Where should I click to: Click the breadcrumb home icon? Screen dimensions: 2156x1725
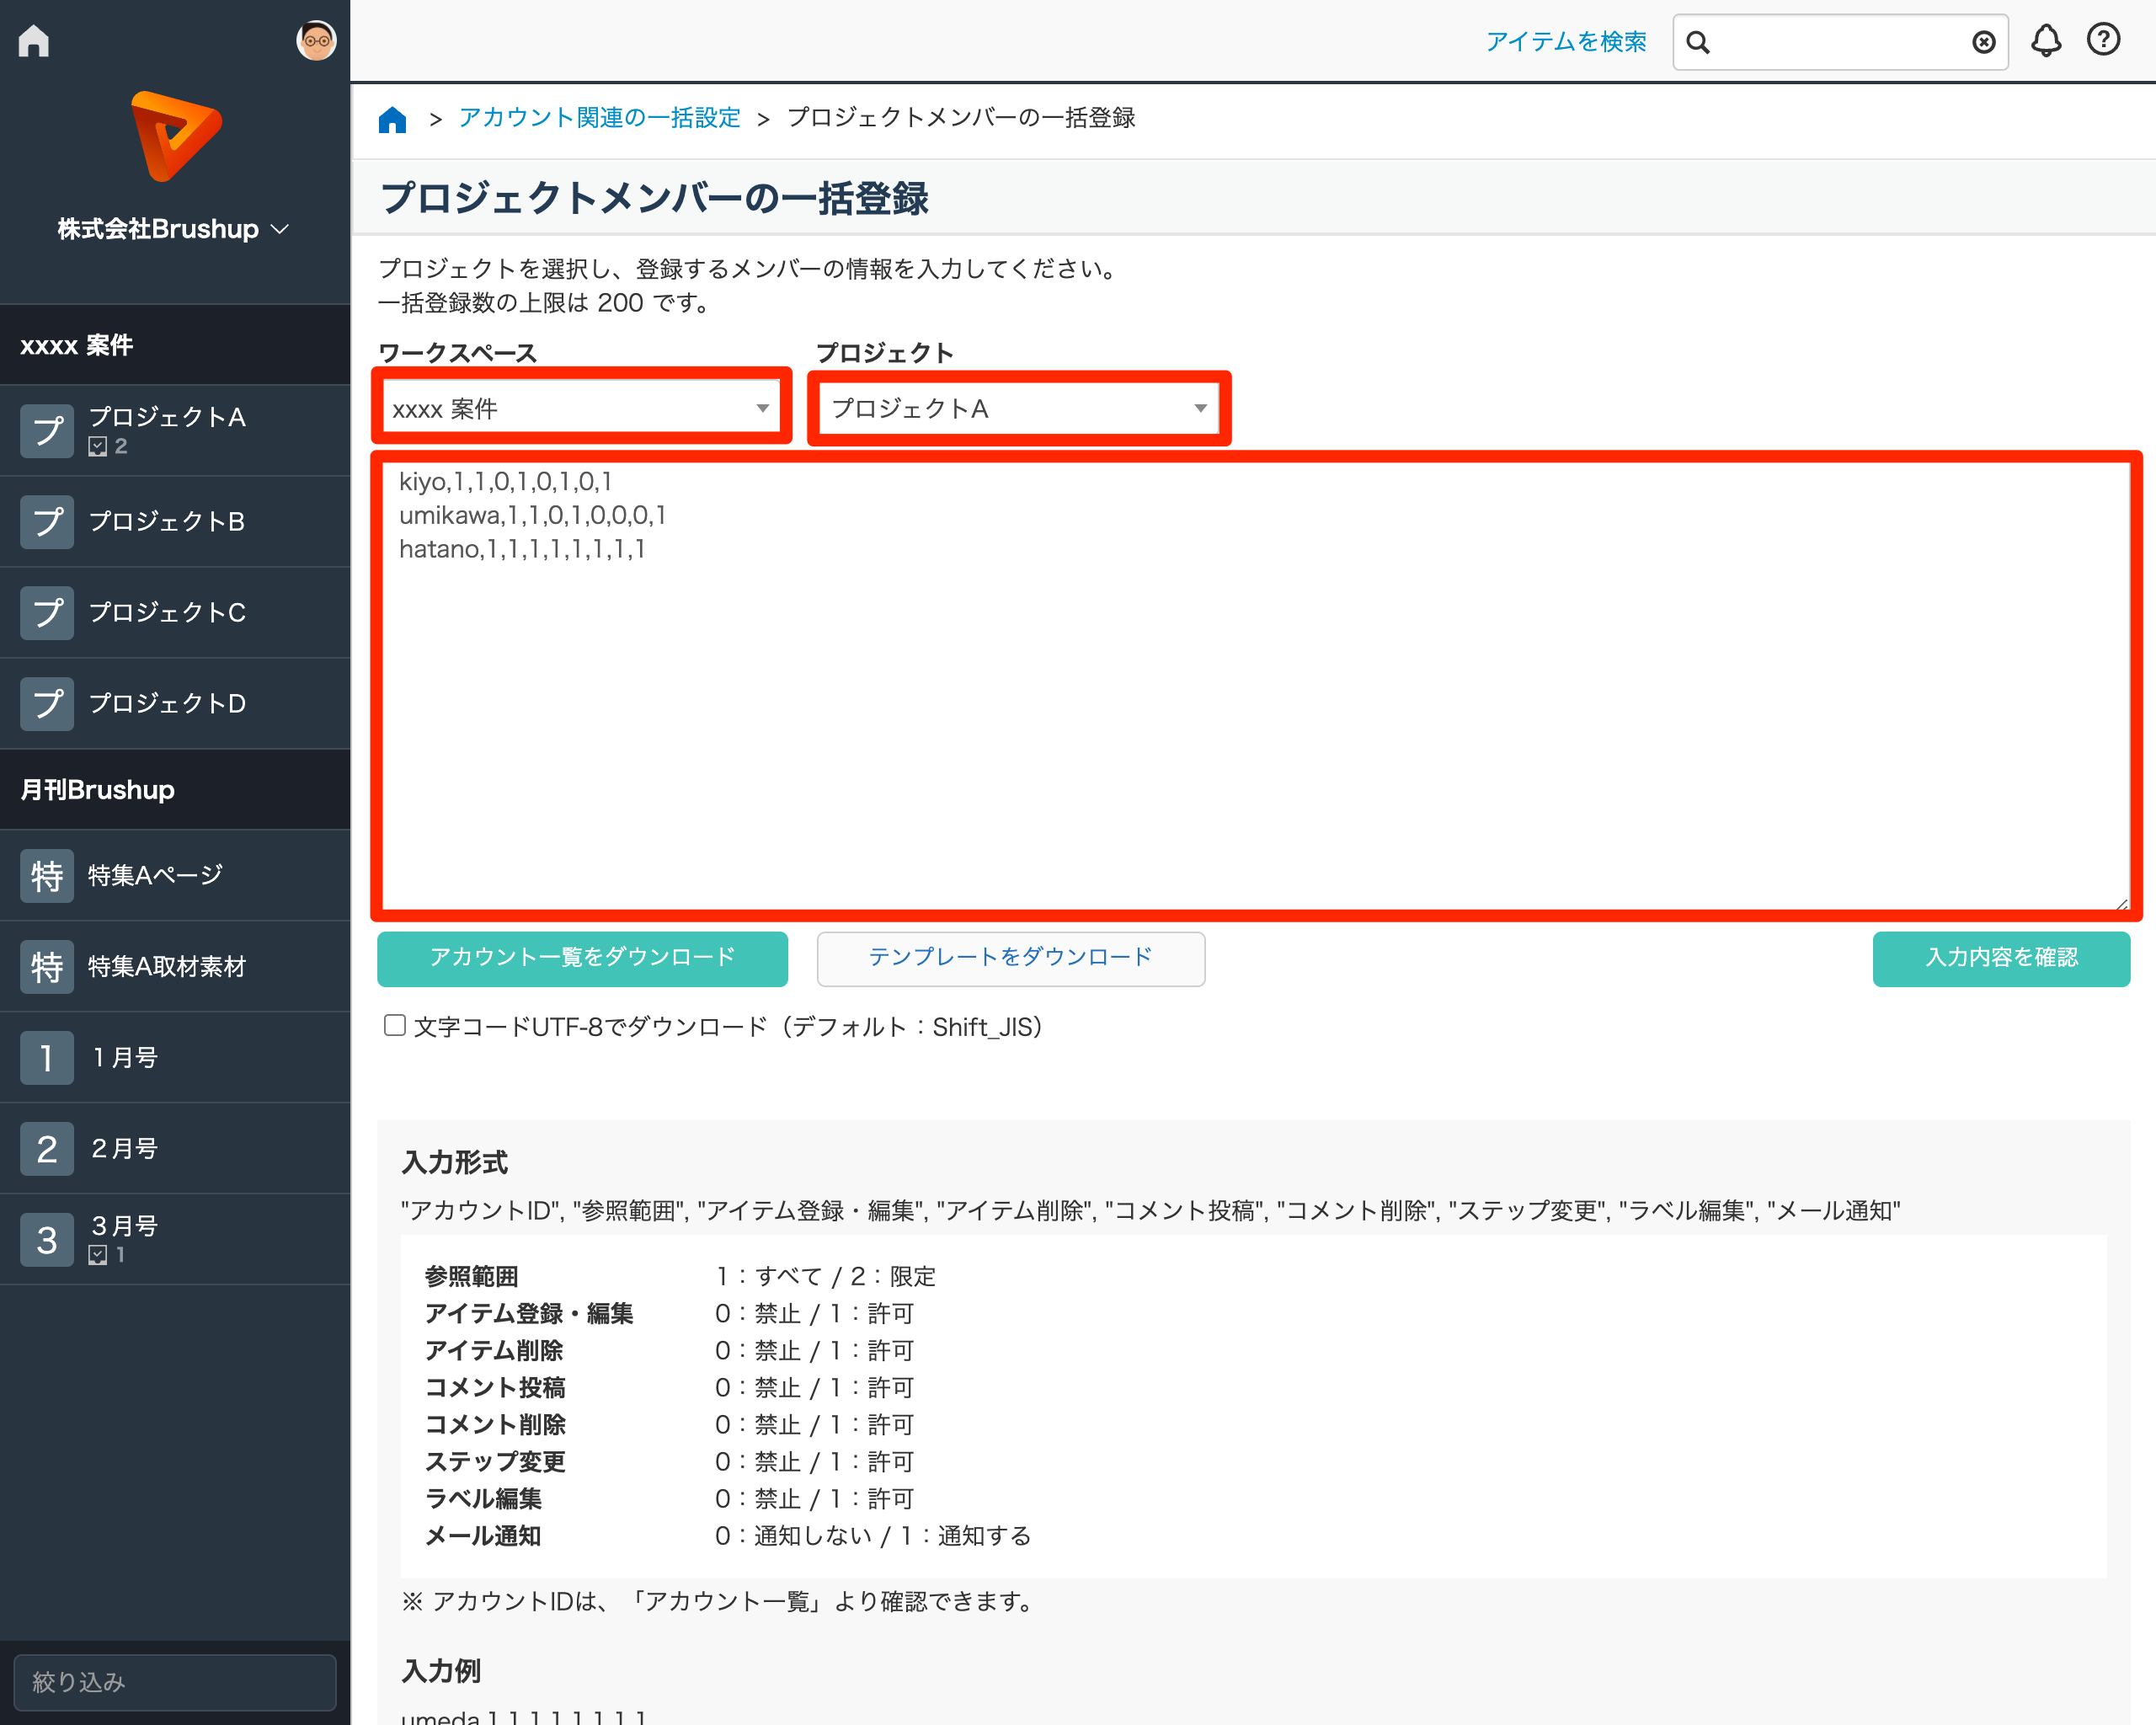pos(392,119)
